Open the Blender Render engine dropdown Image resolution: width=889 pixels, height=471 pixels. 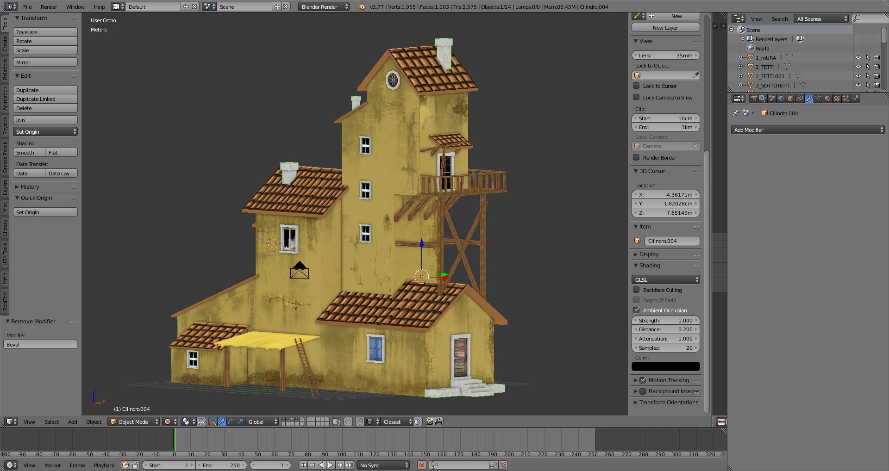pyautogui.click(x=324, y=6)
